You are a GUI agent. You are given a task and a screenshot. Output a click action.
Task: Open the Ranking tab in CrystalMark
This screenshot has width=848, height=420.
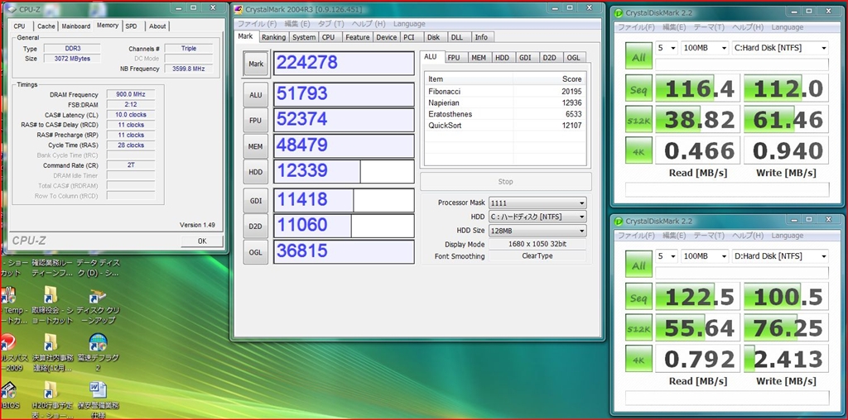click(273, 37)
